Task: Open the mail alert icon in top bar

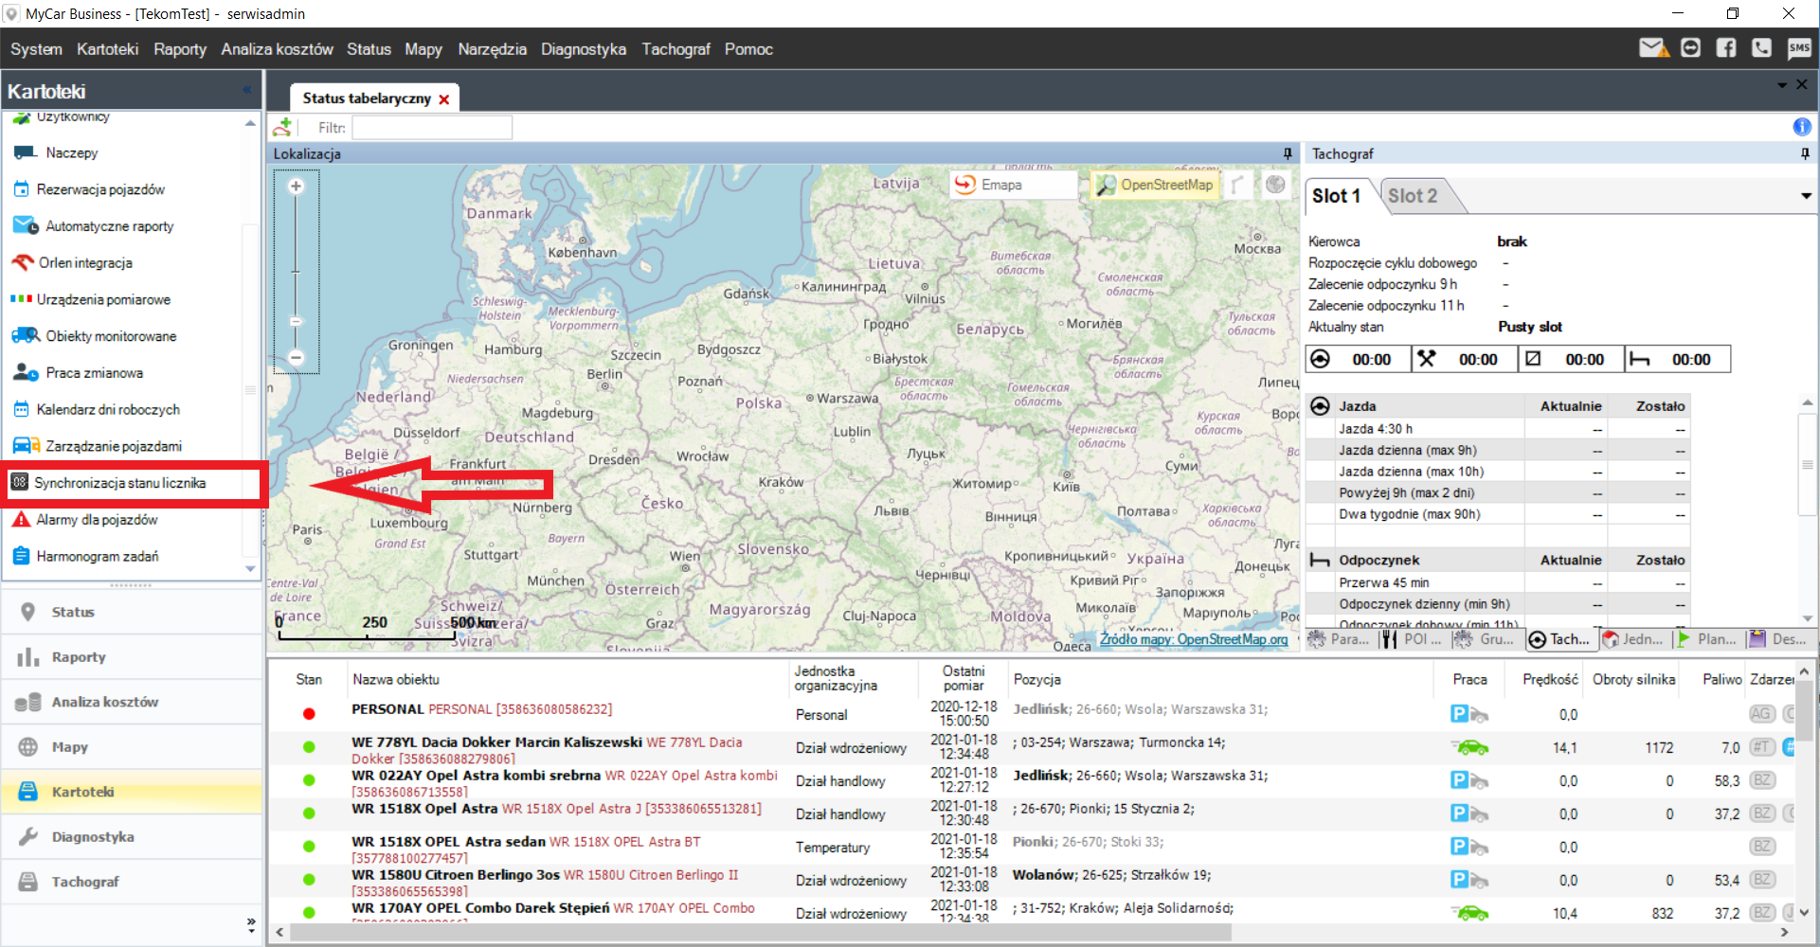Action: tap(1653, 48)
